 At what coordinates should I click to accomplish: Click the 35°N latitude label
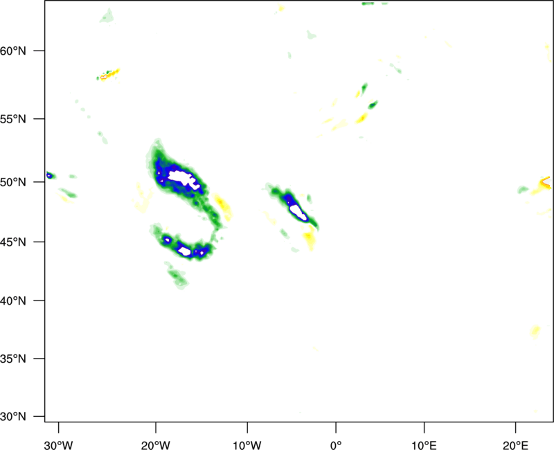[x=13, y=359]
